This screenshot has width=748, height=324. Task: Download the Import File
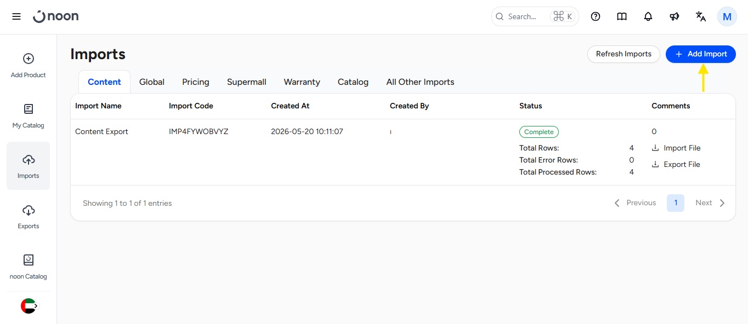(676, 148)
